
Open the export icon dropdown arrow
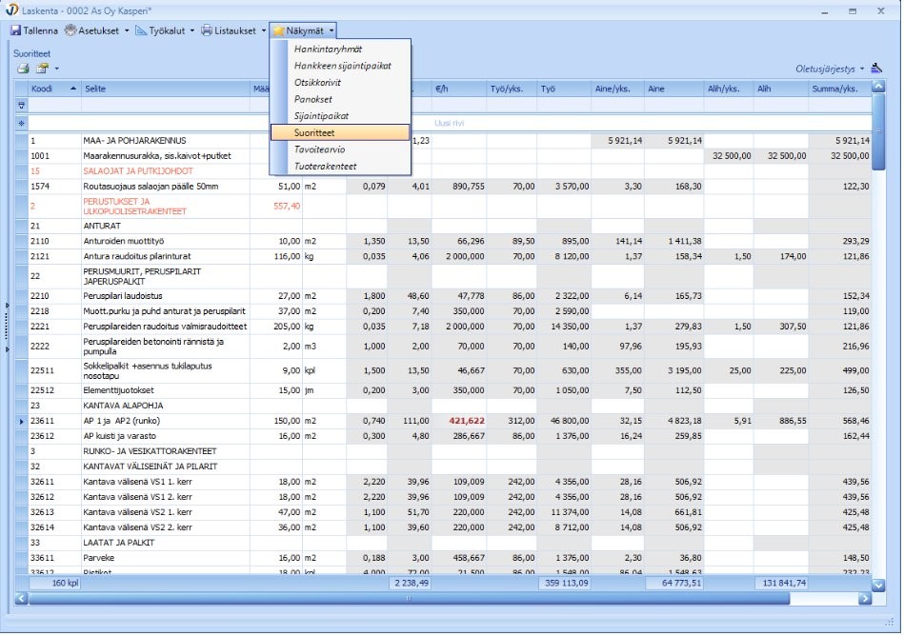click(56, 69)
